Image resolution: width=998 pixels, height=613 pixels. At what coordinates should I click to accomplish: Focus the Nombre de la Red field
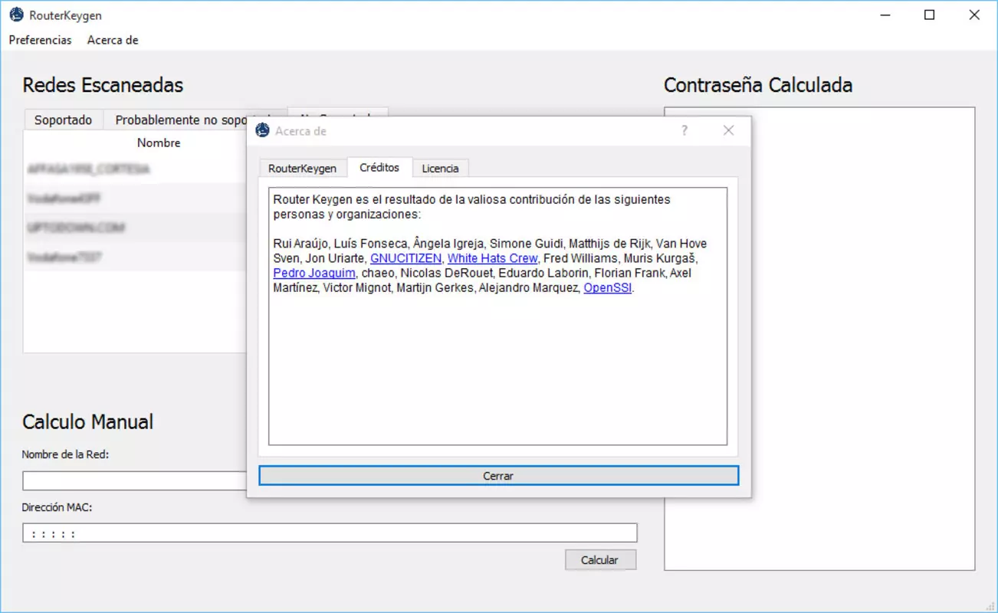tap(134, 480)
